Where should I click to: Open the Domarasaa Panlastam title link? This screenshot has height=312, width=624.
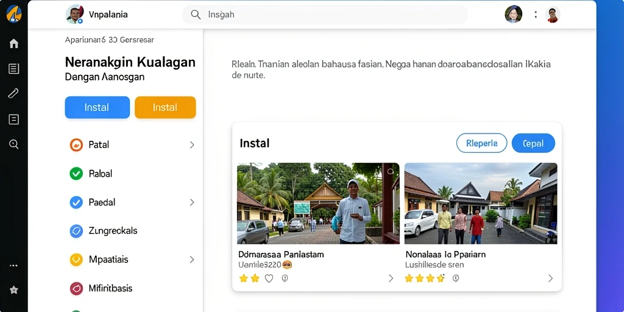click(281, 254)
